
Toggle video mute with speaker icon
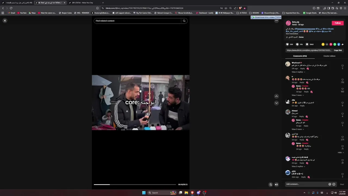[x=276, y=185]
